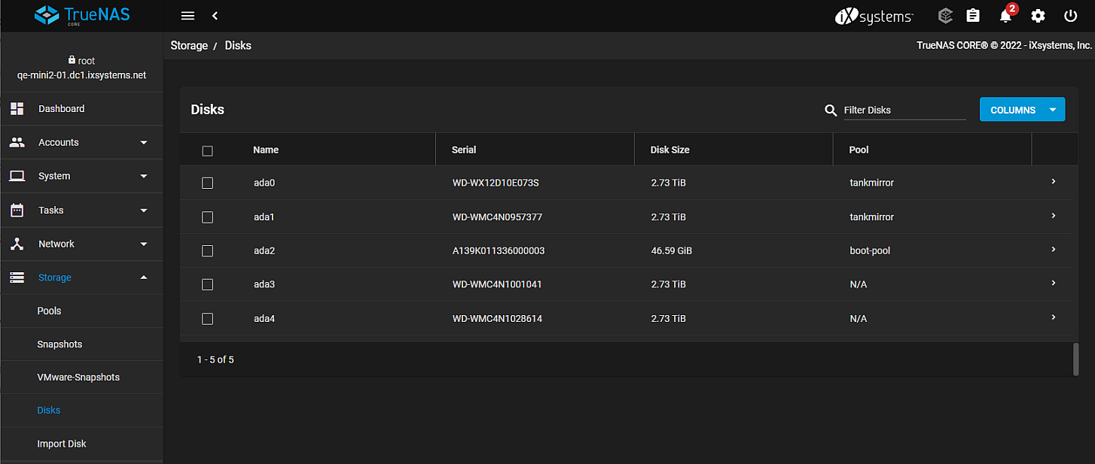Click the Storage breadcrumb link

tap(189, 46)
